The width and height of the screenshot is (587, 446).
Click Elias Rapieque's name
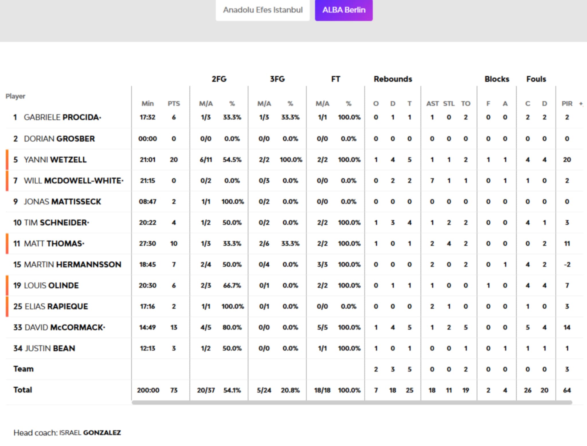pyautogui.click(x=56, y=307)
